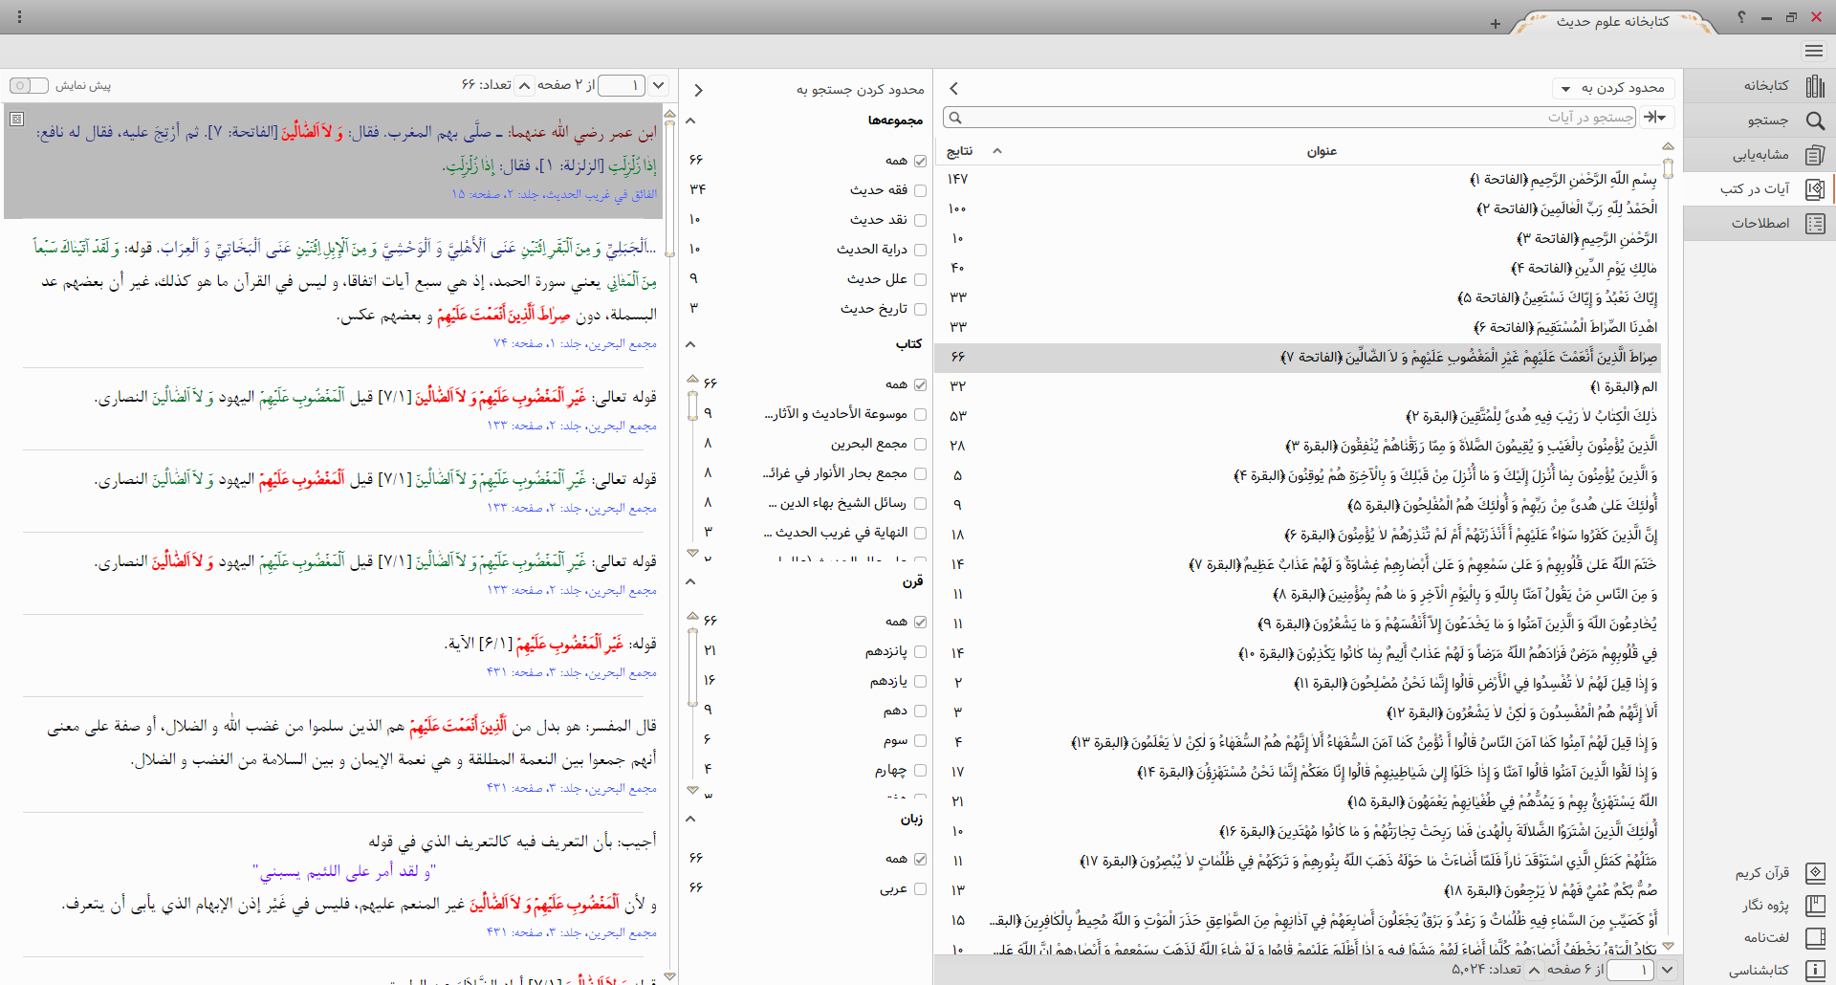Image resolution: width=1836 pixels, height=985 pixels.
Task: Open the کتابشناسی bibliography tool
Action: (x=1758, y=970)
